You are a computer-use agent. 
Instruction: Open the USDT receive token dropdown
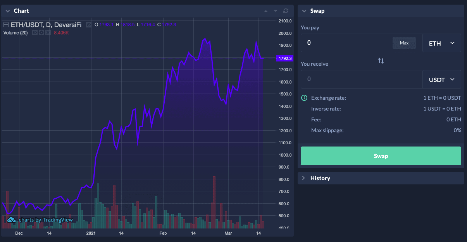tap(442, 79)
